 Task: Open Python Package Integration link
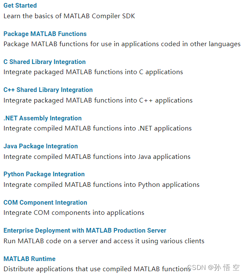pyautogui.click(x=44, y=174)
